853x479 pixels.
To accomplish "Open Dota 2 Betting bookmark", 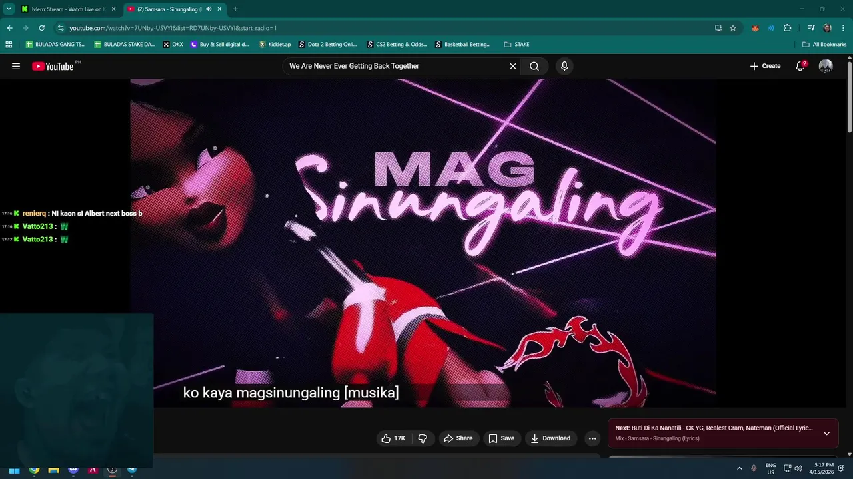I will pos(328,45).
